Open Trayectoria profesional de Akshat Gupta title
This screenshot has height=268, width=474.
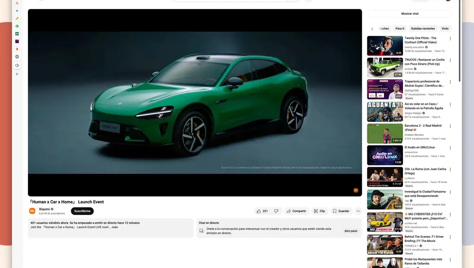(424, 84)
